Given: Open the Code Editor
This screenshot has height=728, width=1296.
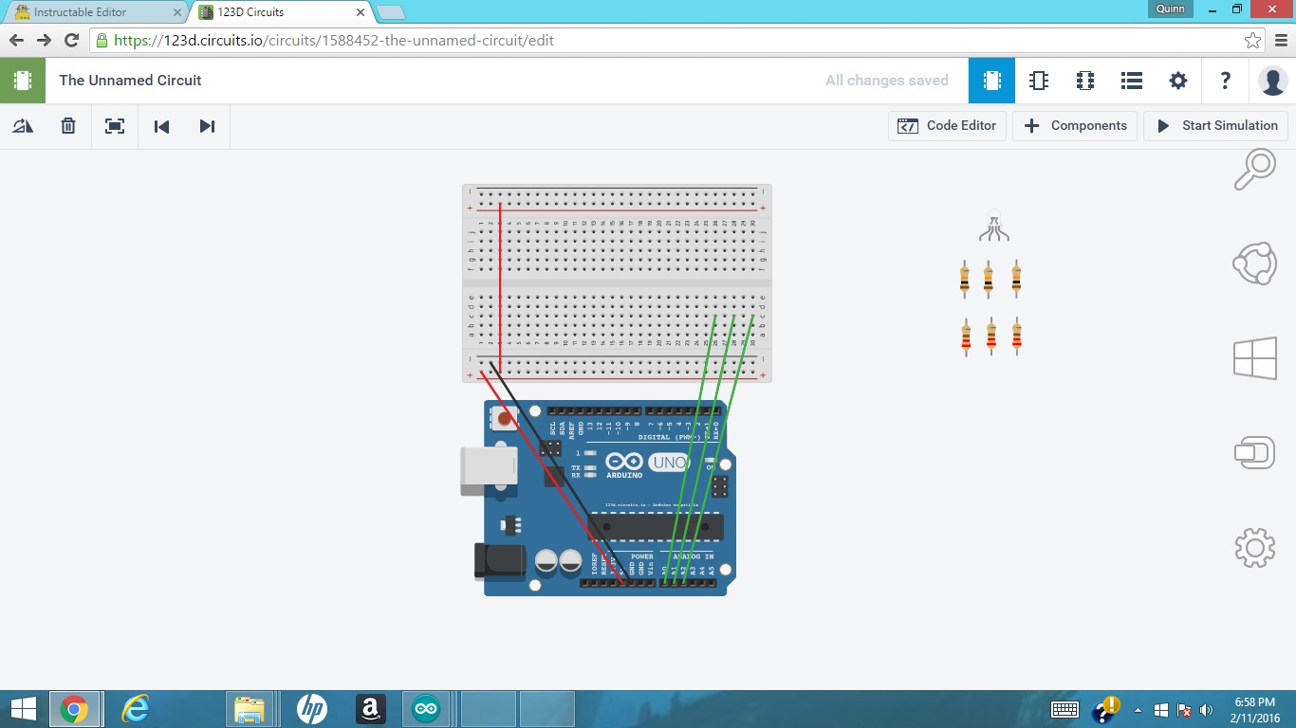Looking at the screenshot, I should pos(947,125).
